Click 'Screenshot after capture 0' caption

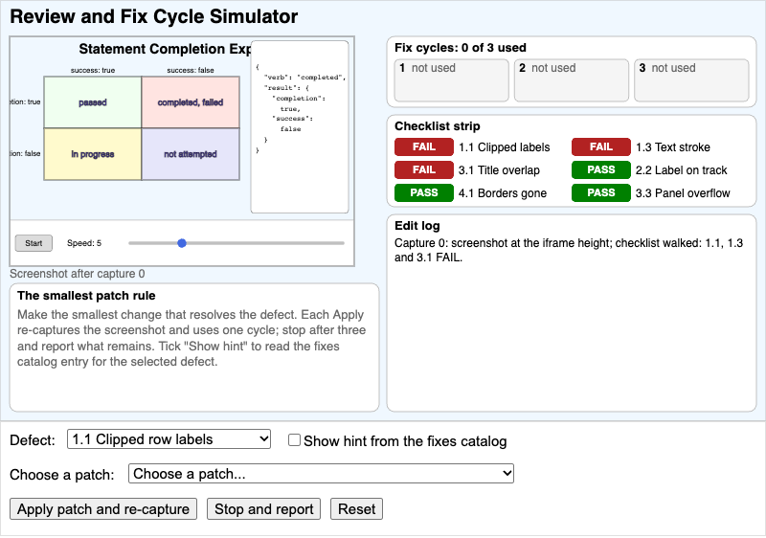78,274
